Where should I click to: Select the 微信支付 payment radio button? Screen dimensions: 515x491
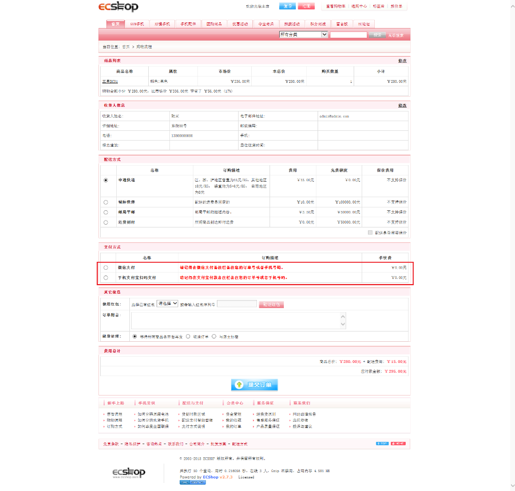[x=106, y=268]
